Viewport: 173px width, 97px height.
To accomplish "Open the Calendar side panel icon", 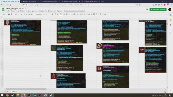I will [171, 15].
